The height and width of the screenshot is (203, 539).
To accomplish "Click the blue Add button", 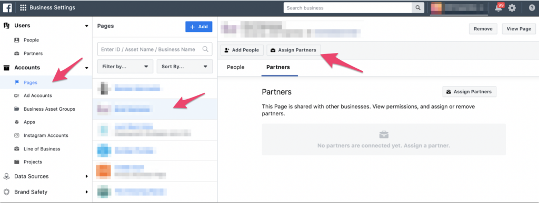I will 198,27.
